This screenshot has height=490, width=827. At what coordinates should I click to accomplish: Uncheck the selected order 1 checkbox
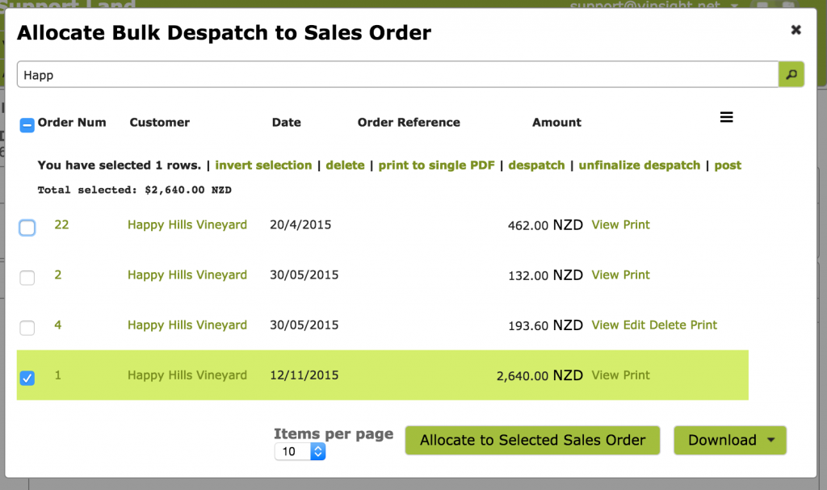(27, 378)
